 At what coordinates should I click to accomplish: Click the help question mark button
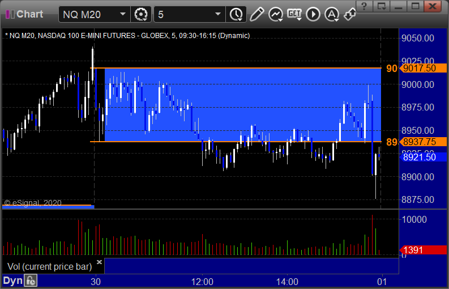pyautogui.click(x=364, y=6)
